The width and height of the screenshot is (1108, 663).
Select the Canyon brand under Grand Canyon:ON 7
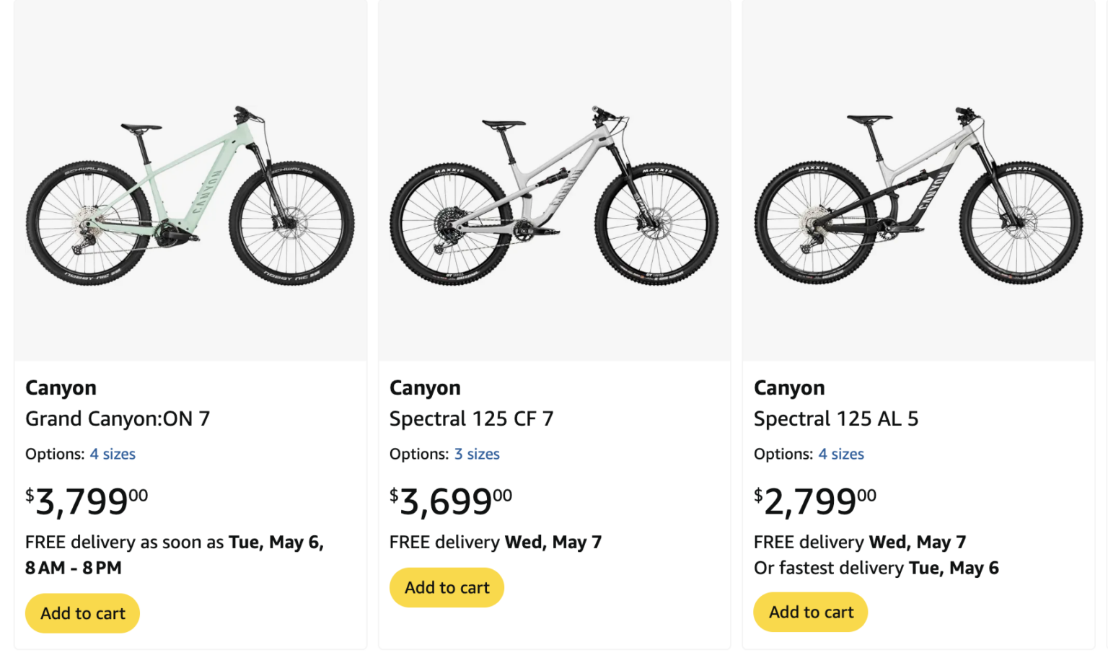61,387
